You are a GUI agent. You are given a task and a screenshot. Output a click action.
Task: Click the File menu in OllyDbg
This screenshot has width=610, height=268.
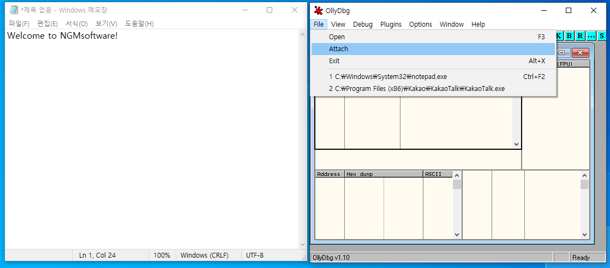tap(319, 24)
